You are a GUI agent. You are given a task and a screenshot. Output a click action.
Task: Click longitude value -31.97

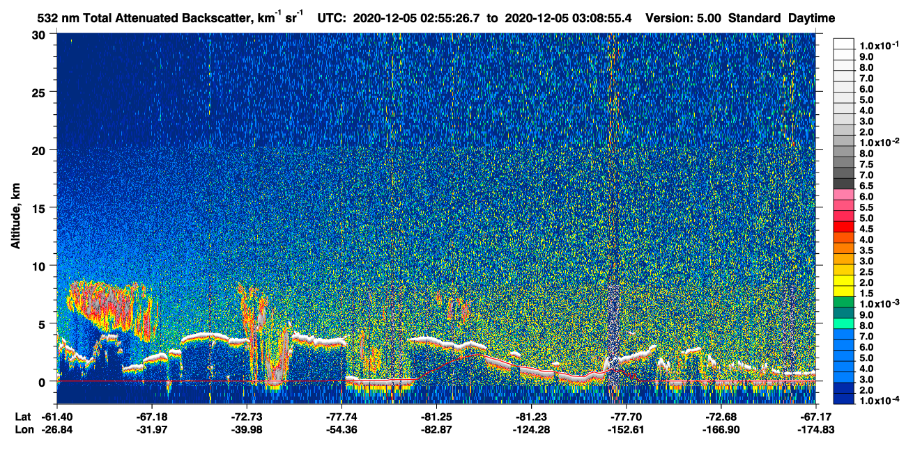pos(152,429)
